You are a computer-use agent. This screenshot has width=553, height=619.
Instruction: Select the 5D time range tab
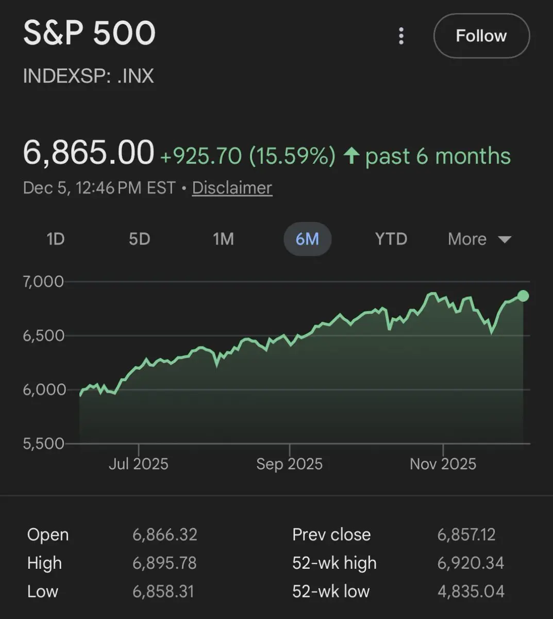(139, 239)
